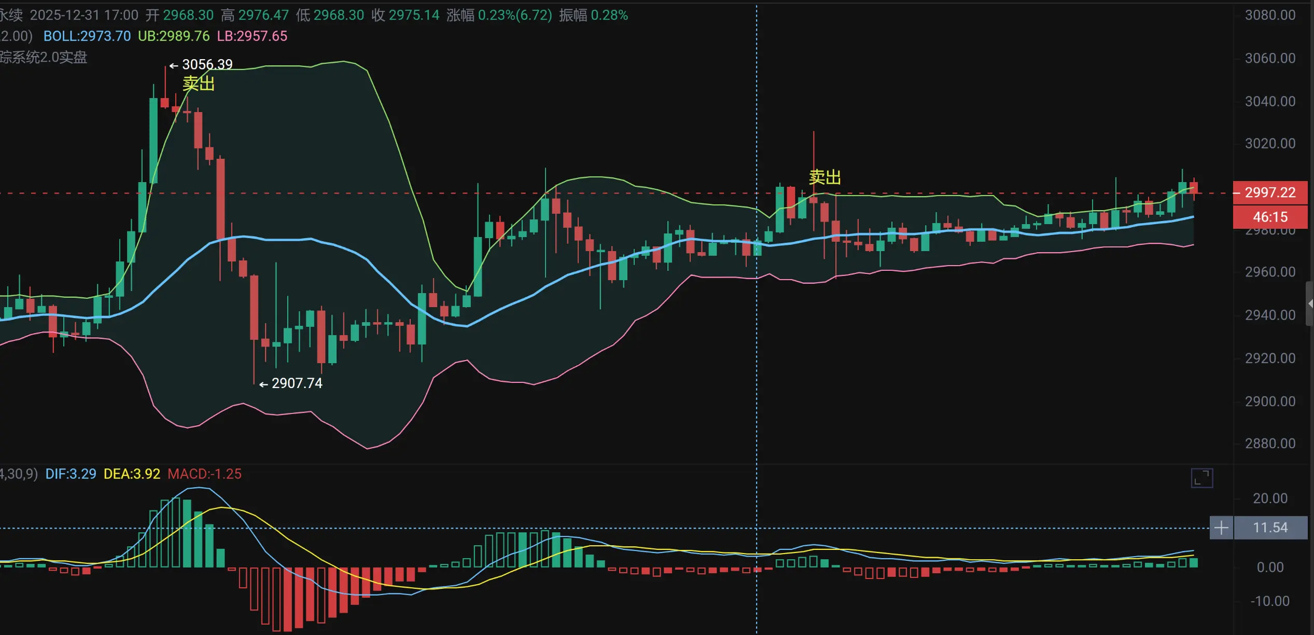
Task: Select the BOLL:2973.70 indicator label
Action: tap(87, 36)
